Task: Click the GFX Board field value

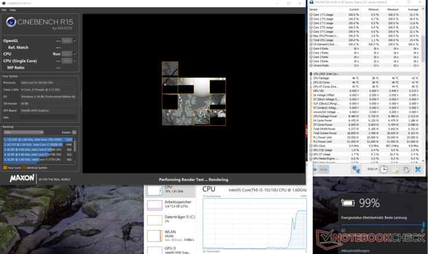Action: [48, 111]
